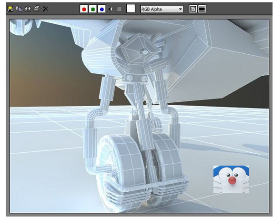Toggle the green channel display

point(93,9)
